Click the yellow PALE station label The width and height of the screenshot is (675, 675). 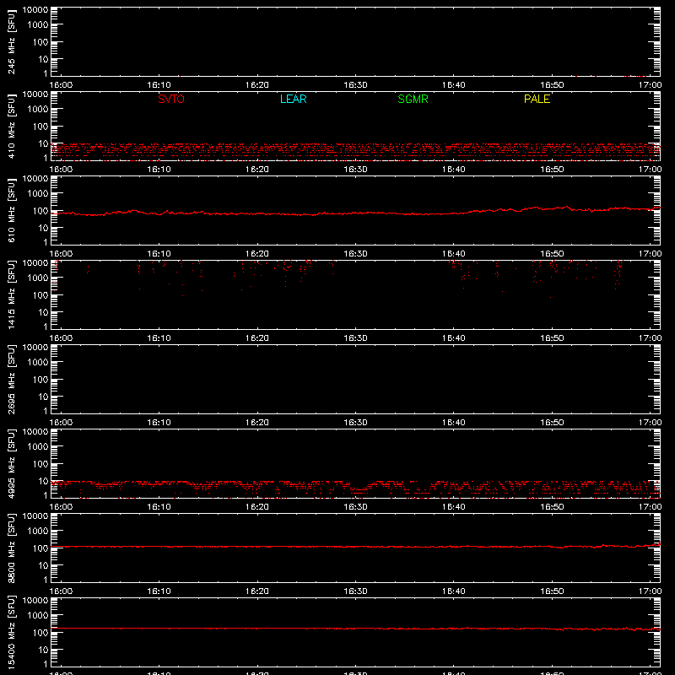(x=537, y=99)
